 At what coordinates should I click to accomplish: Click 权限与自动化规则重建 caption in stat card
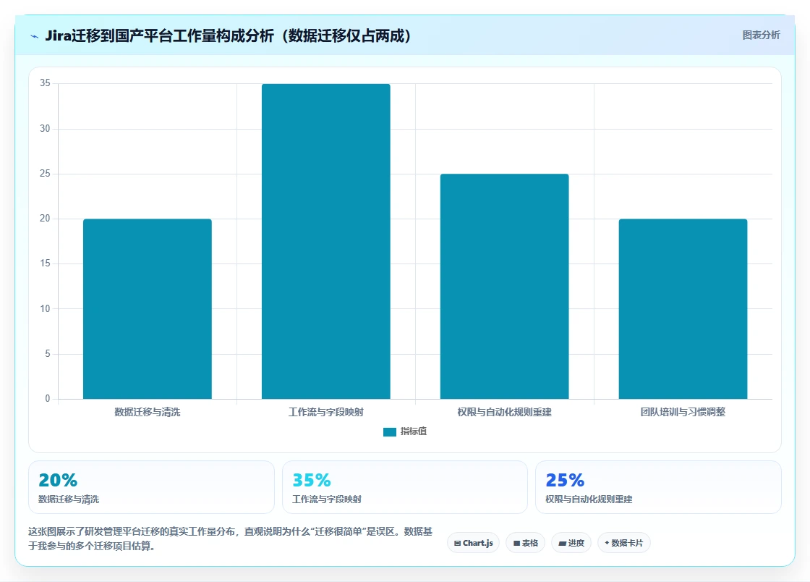589,499
